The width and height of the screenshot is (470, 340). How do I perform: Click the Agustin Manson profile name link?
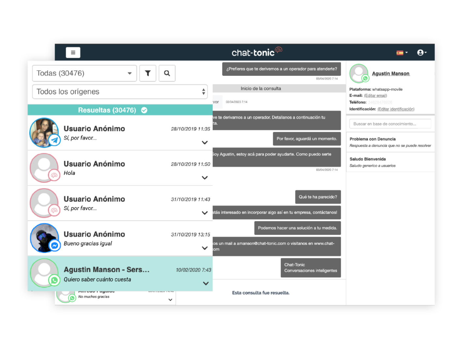click(x=391, y=74)
